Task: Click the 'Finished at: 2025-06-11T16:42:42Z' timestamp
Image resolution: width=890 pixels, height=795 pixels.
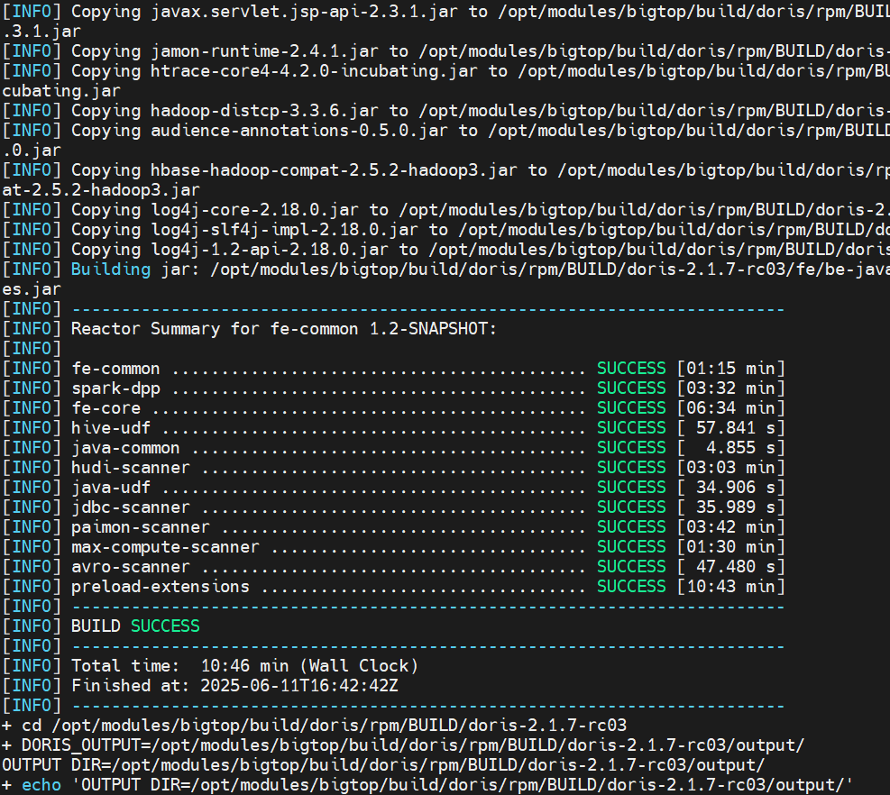Action: tap(234, 686)
